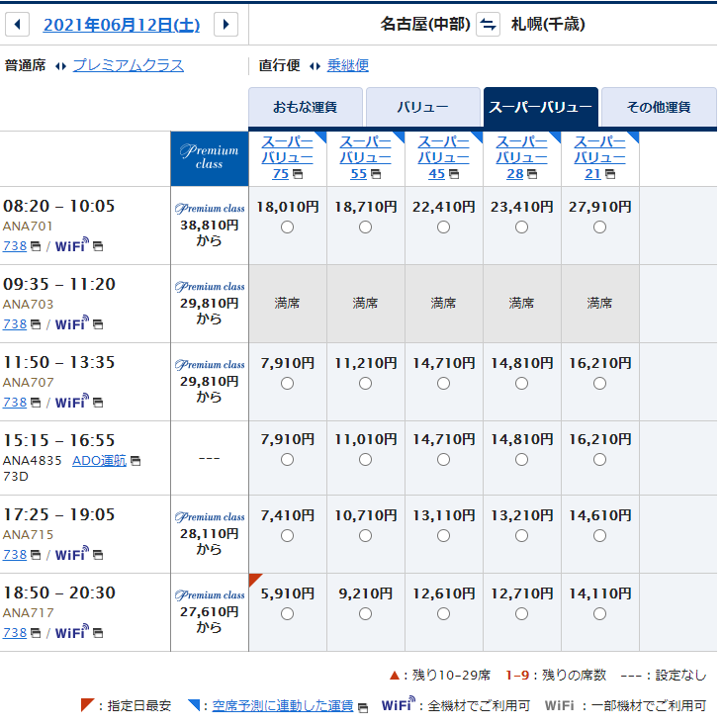
Task: Open 738 aircraft info for ANA701
Action: click(x=15, y=246)
